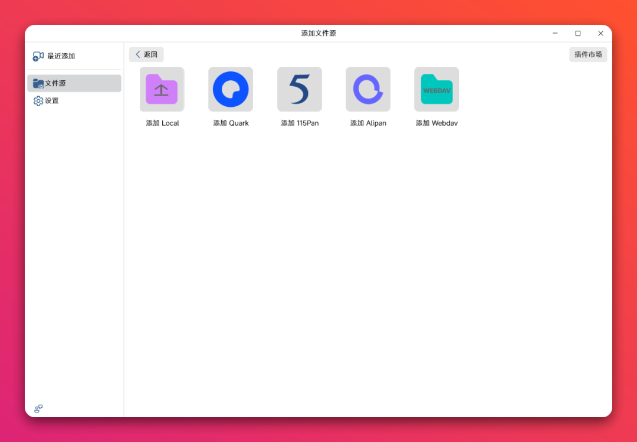Viewport: 637px width, 442px height.
Task: Select the blue Quark cloud icon
Action: pyautogui.click(x=231, y=89)
